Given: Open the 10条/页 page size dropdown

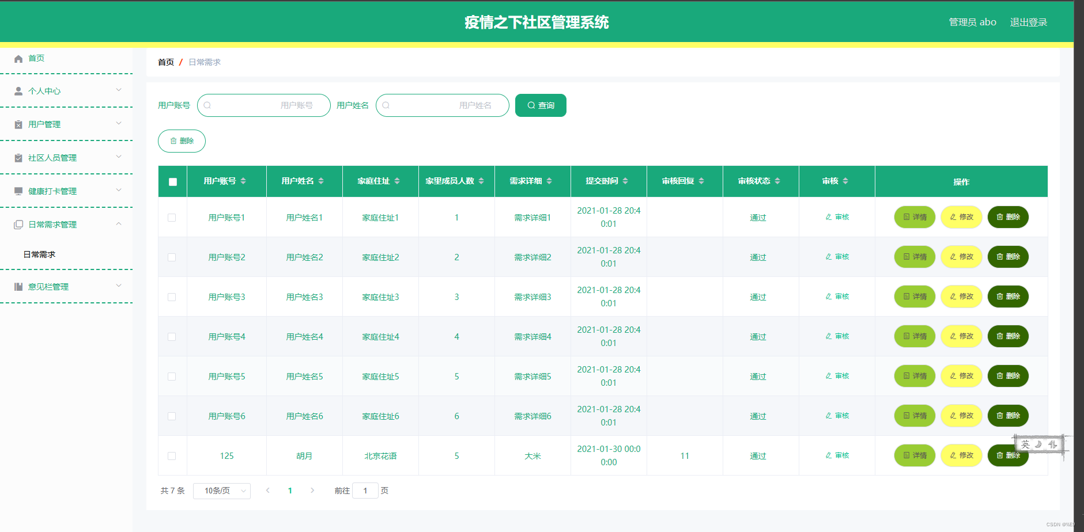Looking at the screenshot, I should [x=222, y=491].
